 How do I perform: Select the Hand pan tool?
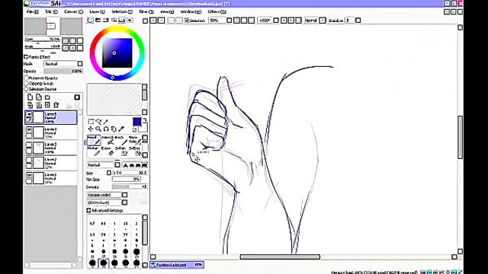coord(114,129)
